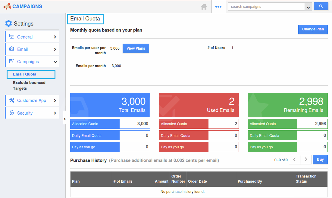The width and height of the screenshot is (332, 198).
Task: Click the magnifier search button
Action: tap(321, 6)
